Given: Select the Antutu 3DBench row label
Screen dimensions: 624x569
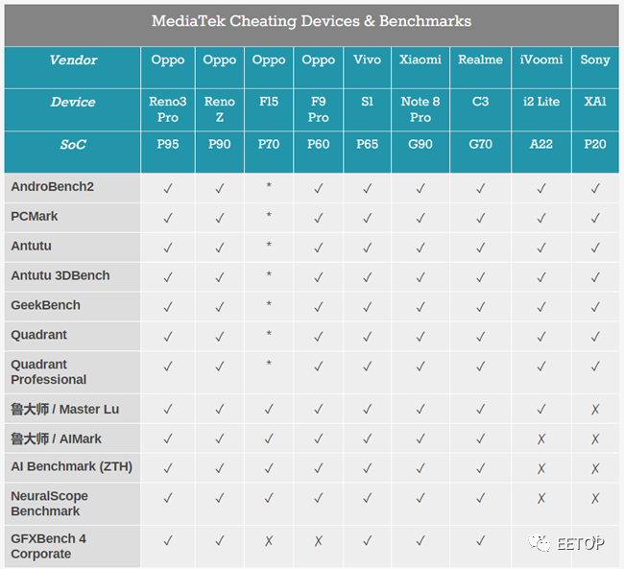Looking at the screenshot, I should 60,276.
